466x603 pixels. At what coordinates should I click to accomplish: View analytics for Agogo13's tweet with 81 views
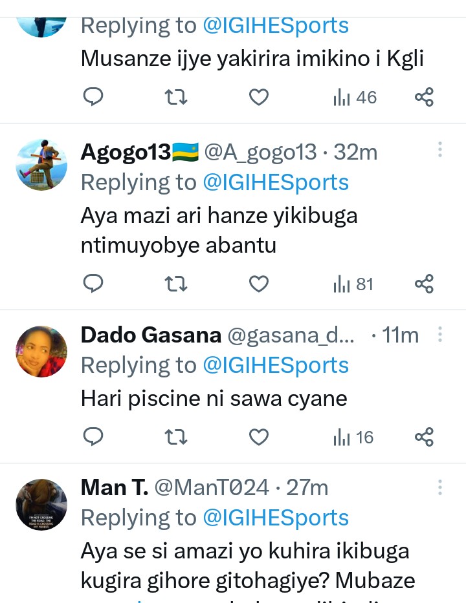pos(354,284)
